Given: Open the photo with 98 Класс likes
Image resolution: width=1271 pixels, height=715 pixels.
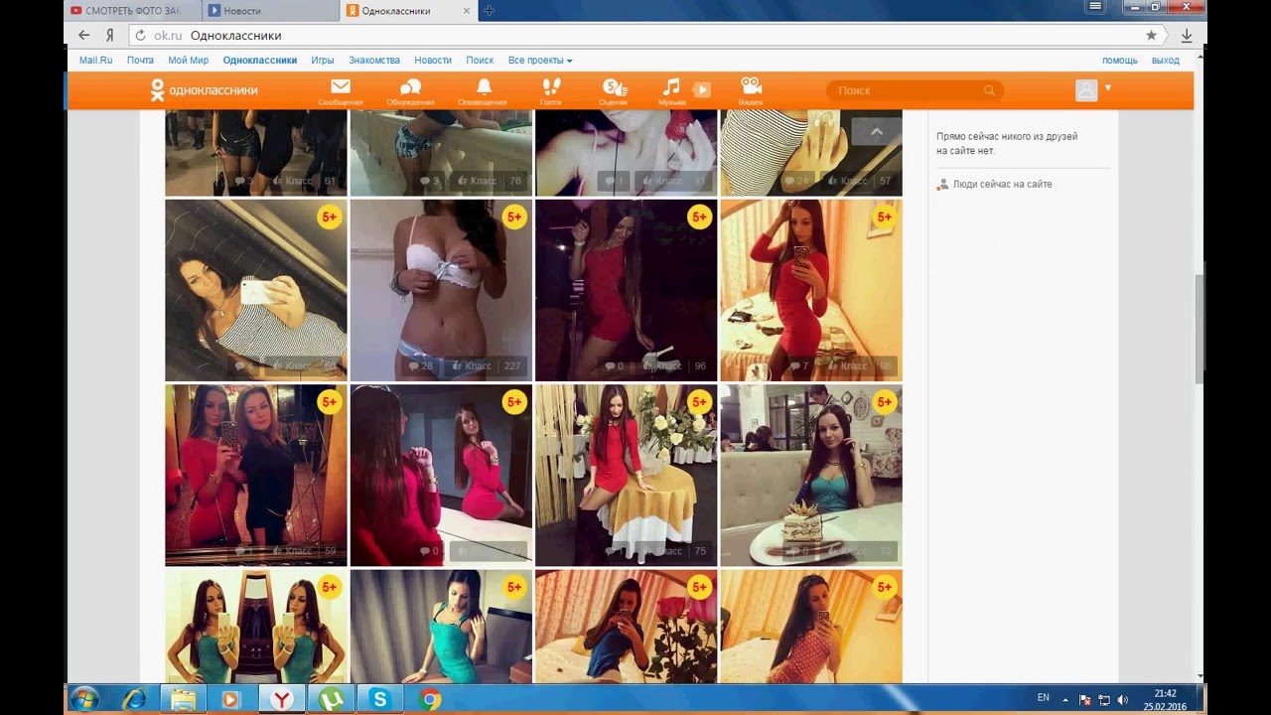Looking at the screenshot, I should click(x=811, y=290).
